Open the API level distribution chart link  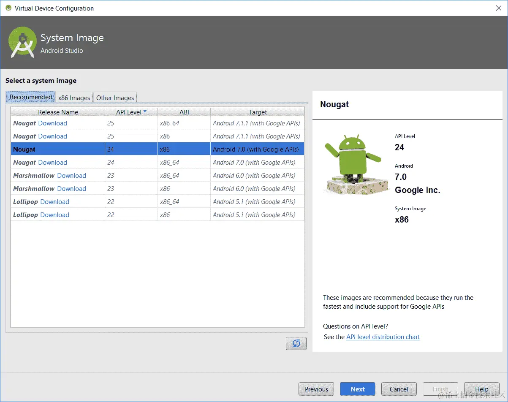(x=383, y=337)
